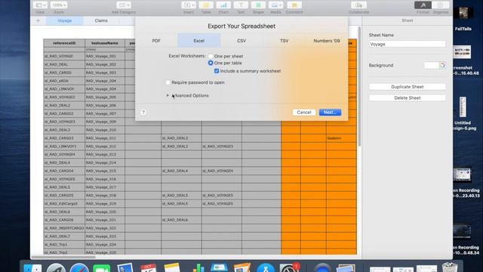Image resolution: width=483 pixels, height=272 pixels.
Task: Open Trash from the Dock
Action: [450, 267]
